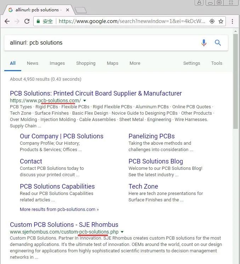Click the Chrome user profile icon

[199, 3]
